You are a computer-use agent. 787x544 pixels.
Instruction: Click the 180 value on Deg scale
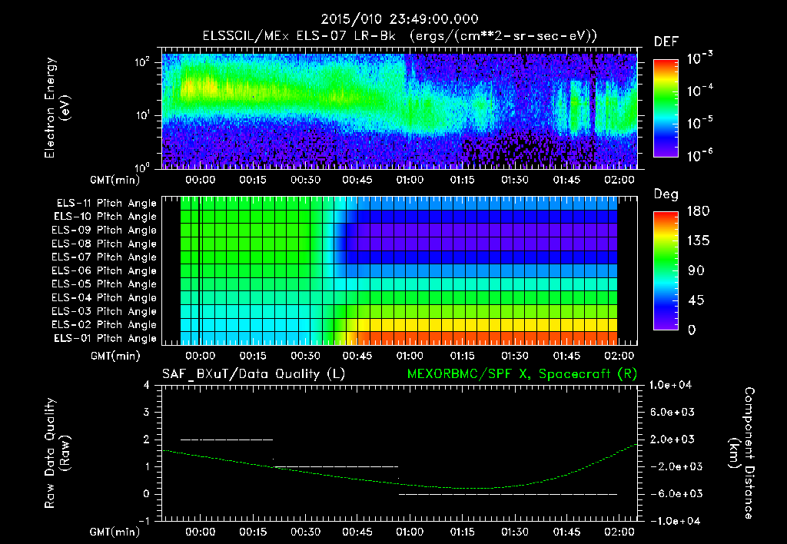(x=698, y=211)
